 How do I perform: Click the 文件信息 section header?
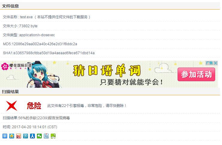click(10, 6)
